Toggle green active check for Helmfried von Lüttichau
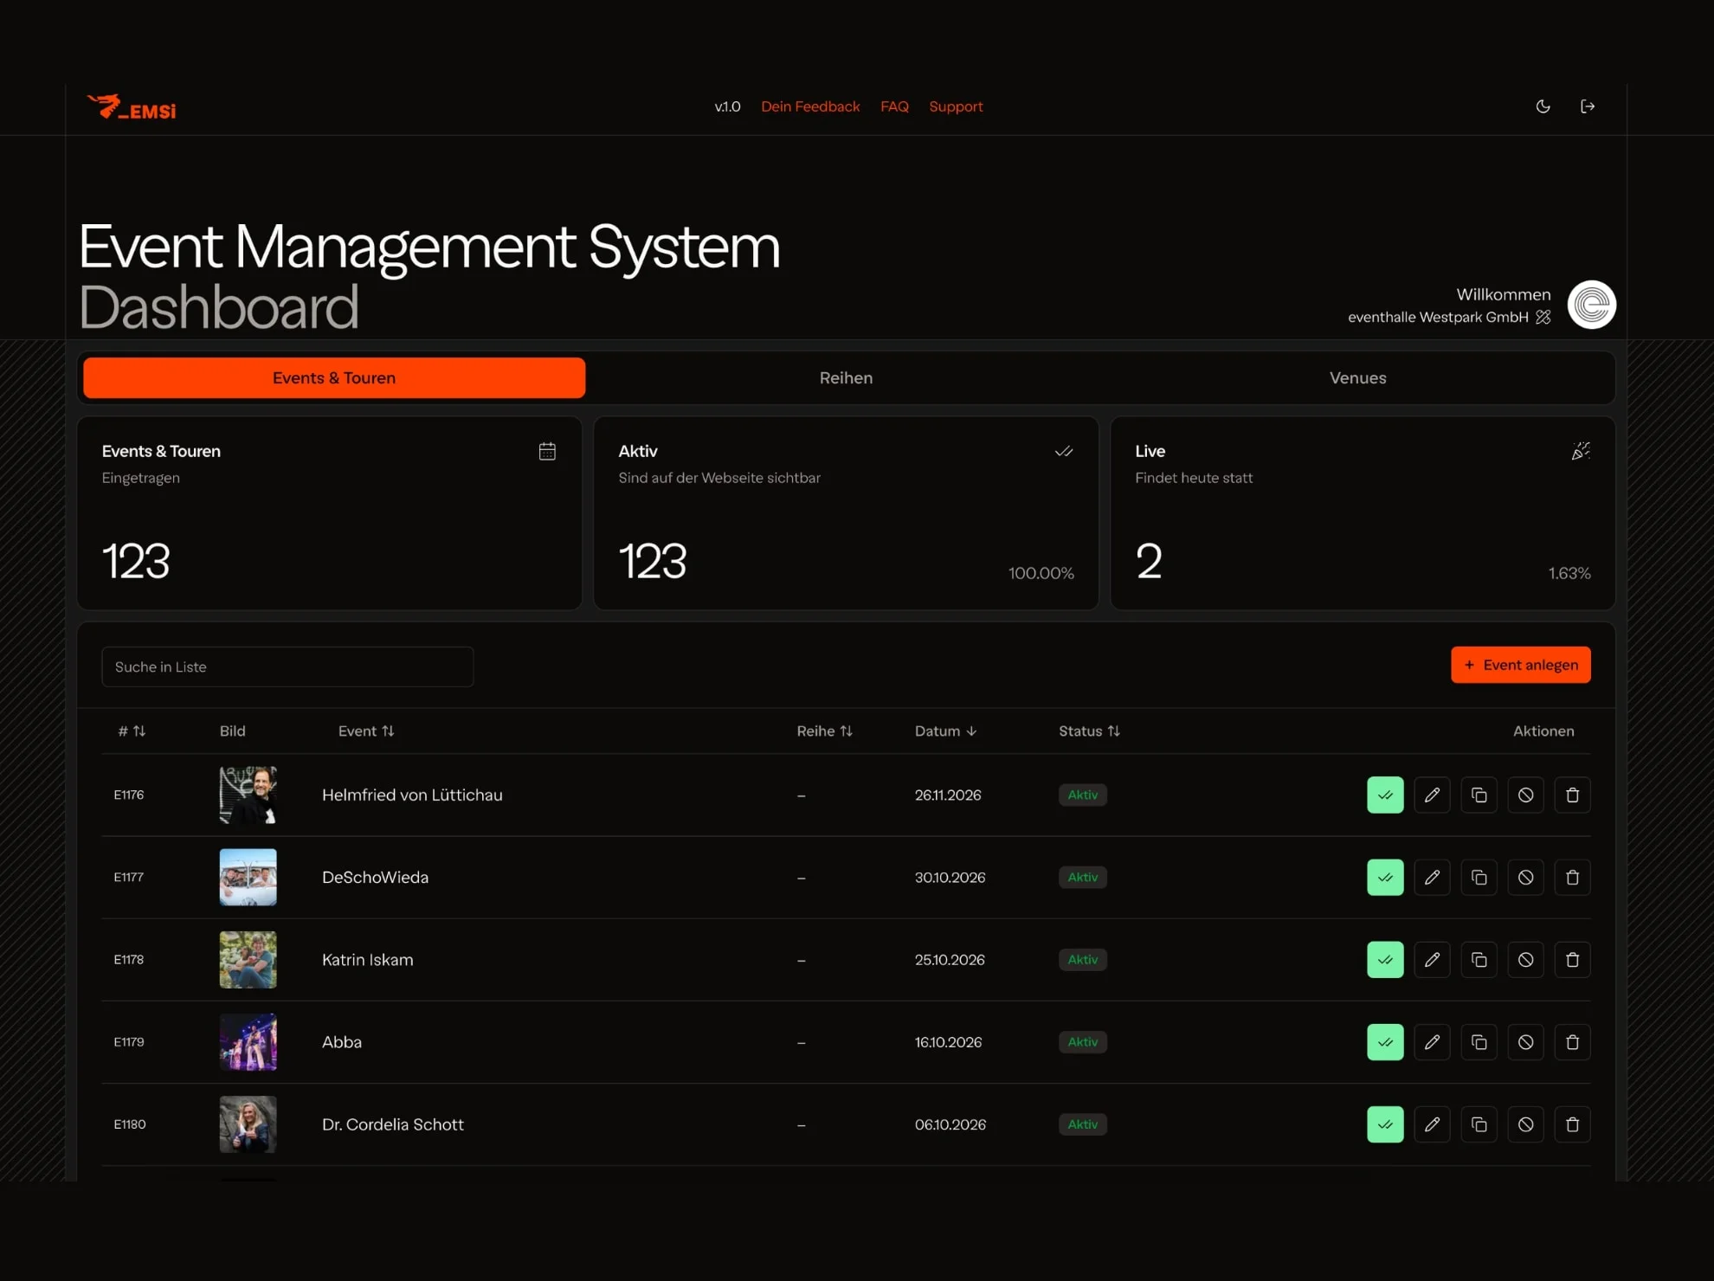Viewport: 1714px width, 1281px height. point(1385,795)
